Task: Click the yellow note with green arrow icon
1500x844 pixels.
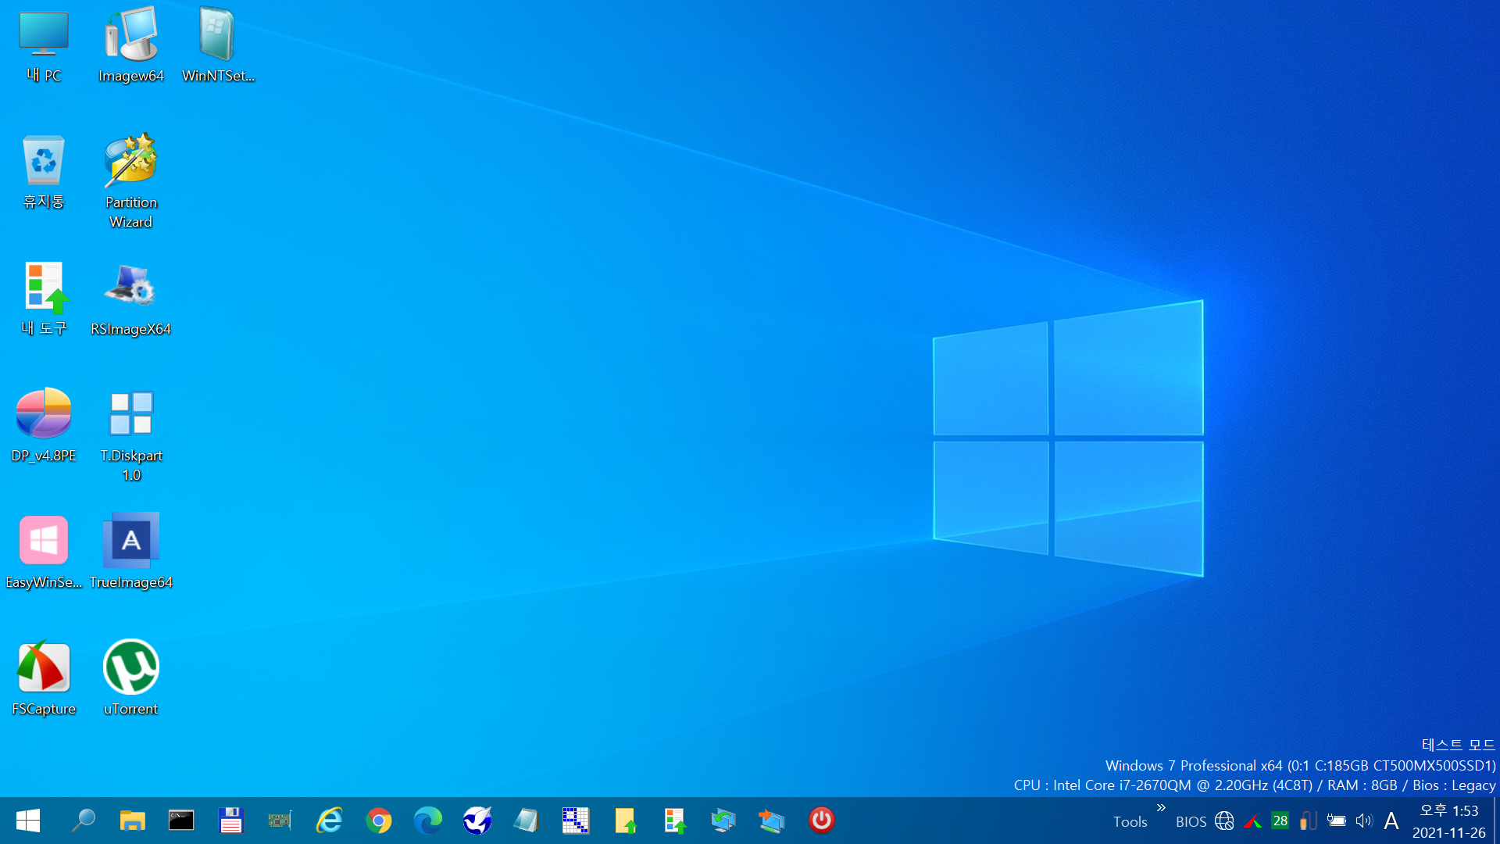Action: point(625,821)
